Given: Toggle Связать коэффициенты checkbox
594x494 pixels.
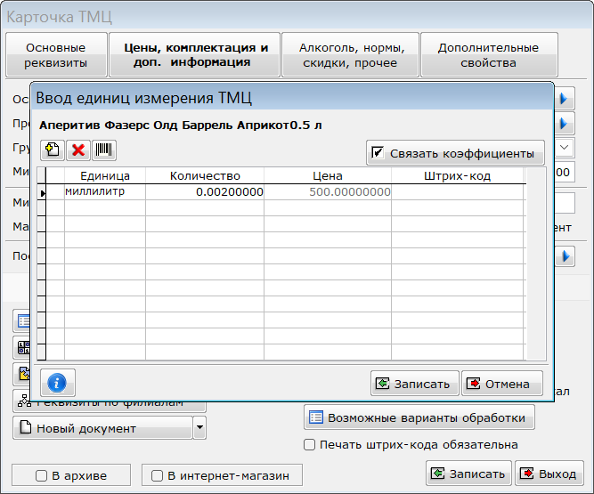Looking at the screenshot, I should [x=378, y=153].
